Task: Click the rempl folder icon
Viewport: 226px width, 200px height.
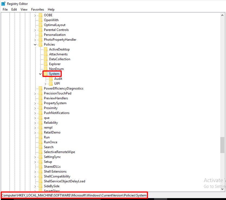Action: 41,128
